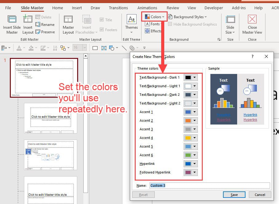Switch to the Animations tab
279x204 pixels.
[x=147, y=8]
